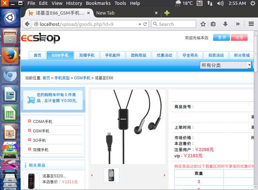Viewport: 258px width, 190px height.
Task: Click the weather indicator in top panel
Action: [184, 3]
